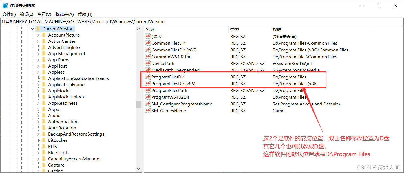The image size is (404, 173).
Task: Click the tree pane scroll up arrow
Action: [x=138, y=29]
